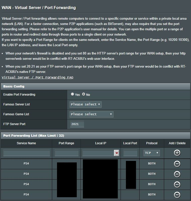Click the Local IP text field
This screenshot has height=201, width=191.
click(98, 153)
